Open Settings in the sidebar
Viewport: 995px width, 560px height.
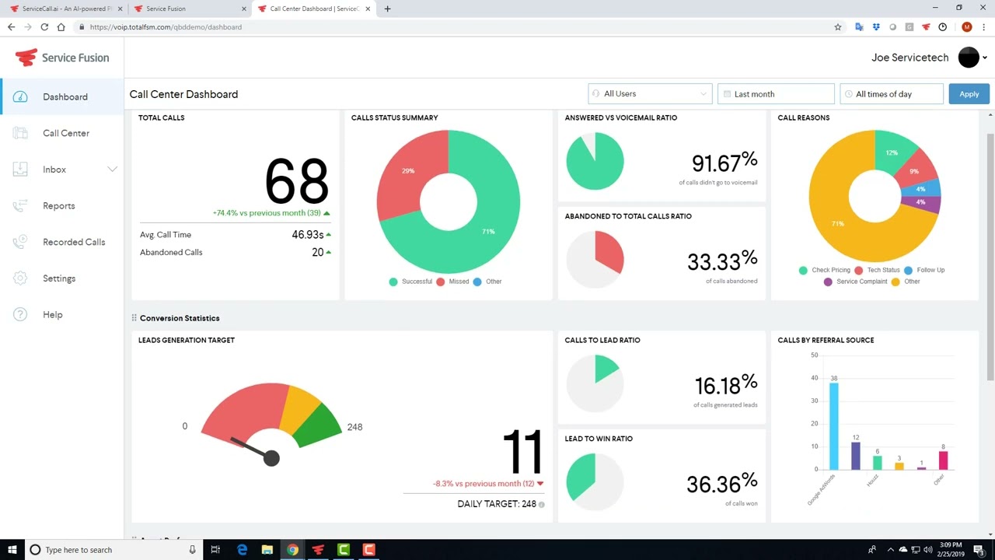coord(59,278)
